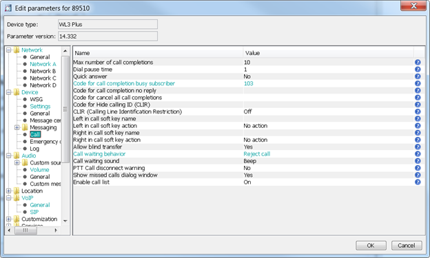The height and width of the screenshot is (258, 430).
Task: Open help for Right in call soft key name
Action: [x=418, y=133]
